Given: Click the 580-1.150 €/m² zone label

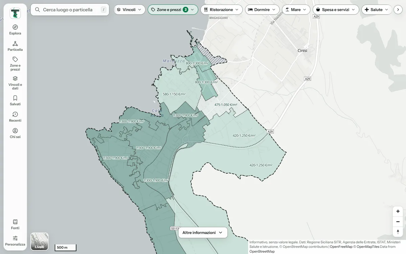Looking at the screenshot, I should [174, 94].
